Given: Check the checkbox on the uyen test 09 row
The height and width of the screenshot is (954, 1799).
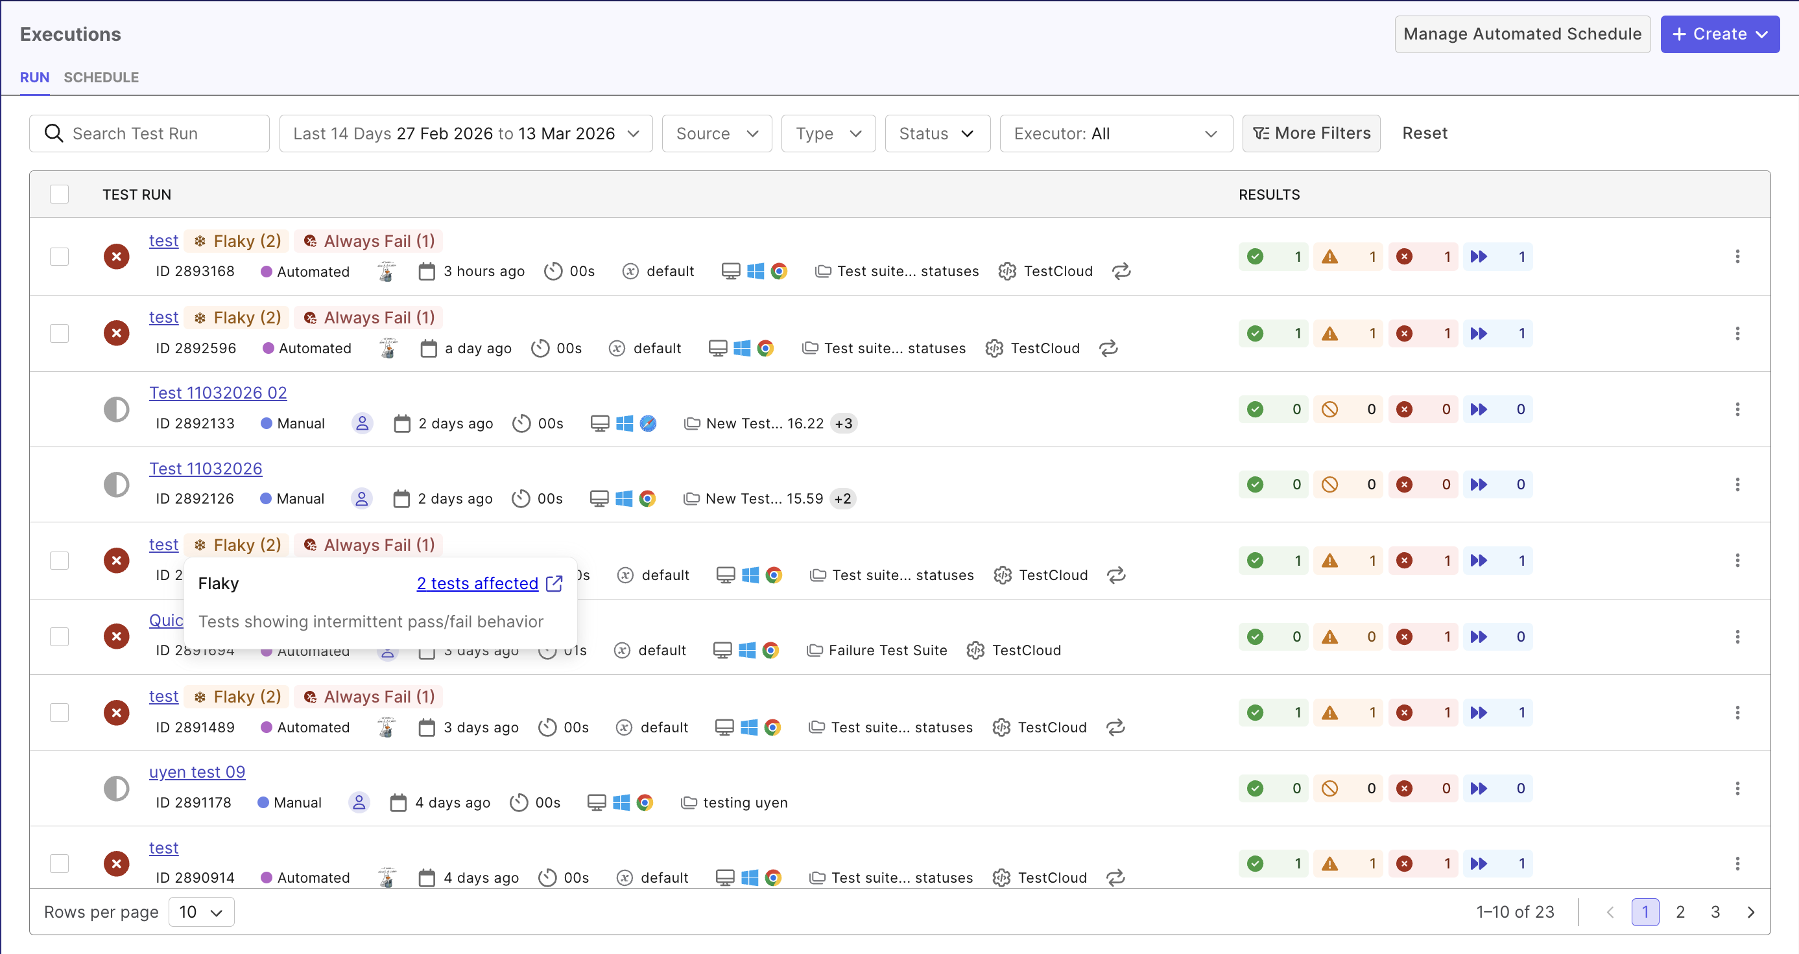Looking at the screenshot, I should 60,788.
